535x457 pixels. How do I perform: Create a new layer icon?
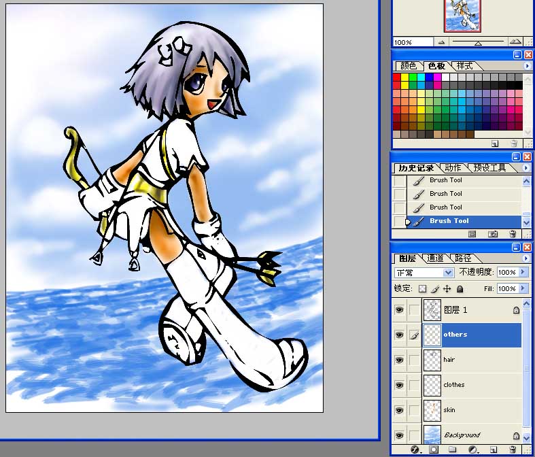tap(493, 450)
